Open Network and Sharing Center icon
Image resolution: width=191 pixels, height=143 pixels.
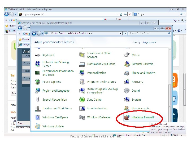click(x=37, y=64)
